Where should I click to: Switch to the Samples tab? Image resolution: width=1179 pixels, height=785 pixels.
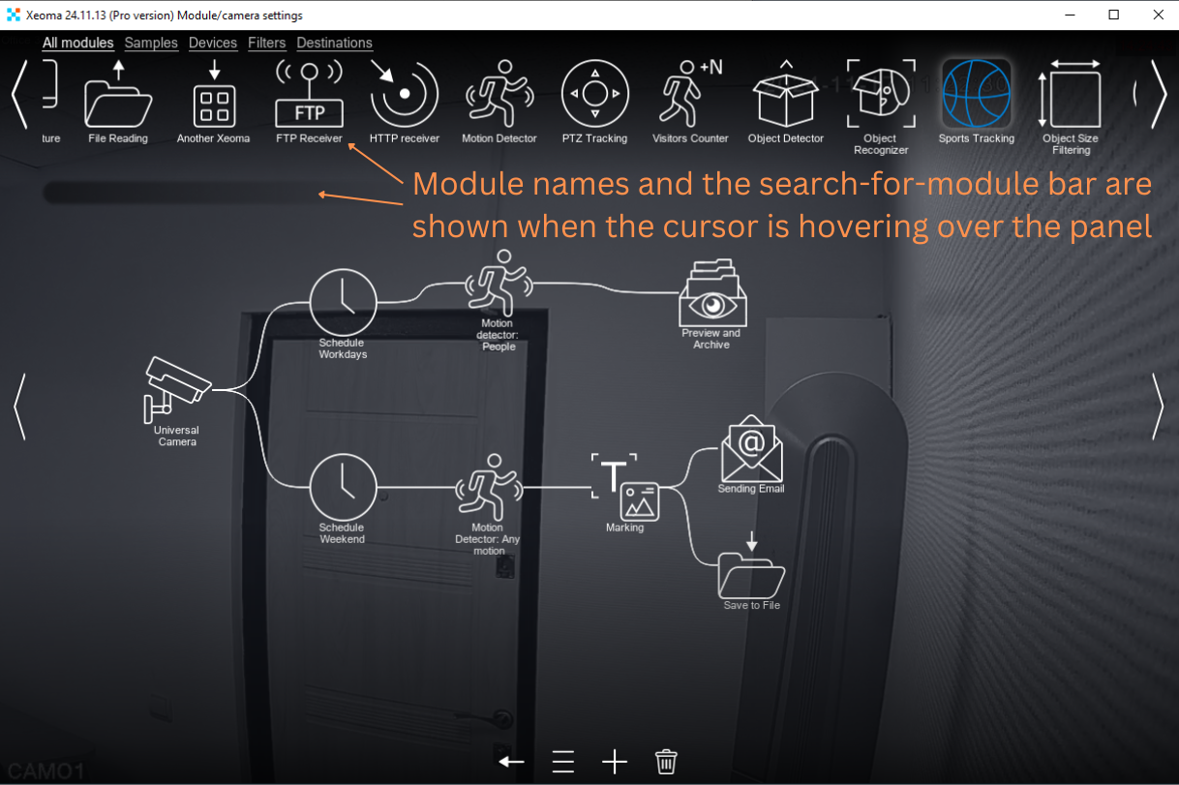pos(151,43)
